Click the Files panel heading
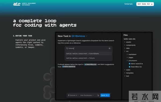Image resolution: width=161 pixels, height=102 pixels. coord(126,35)
